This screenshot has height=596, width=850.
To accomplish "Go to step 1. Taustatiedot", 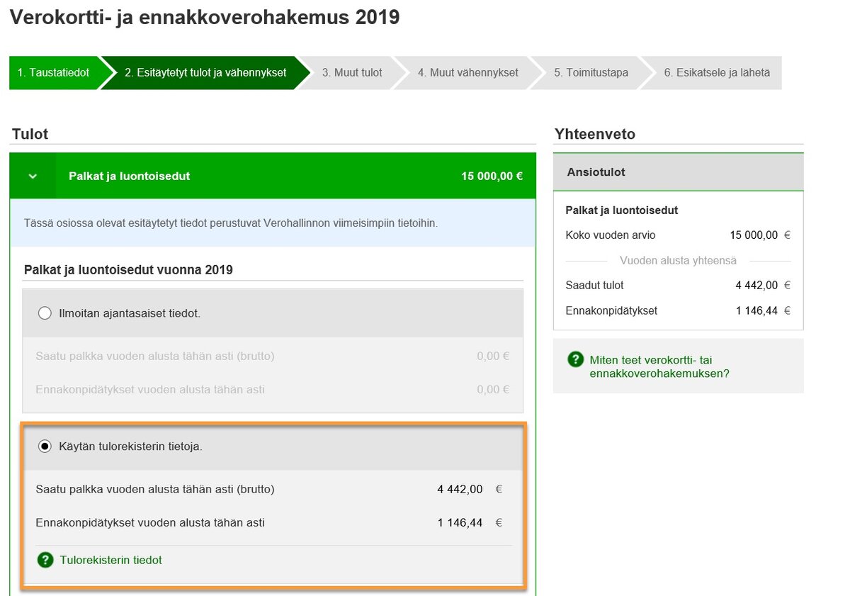I will tap(54, 73).
